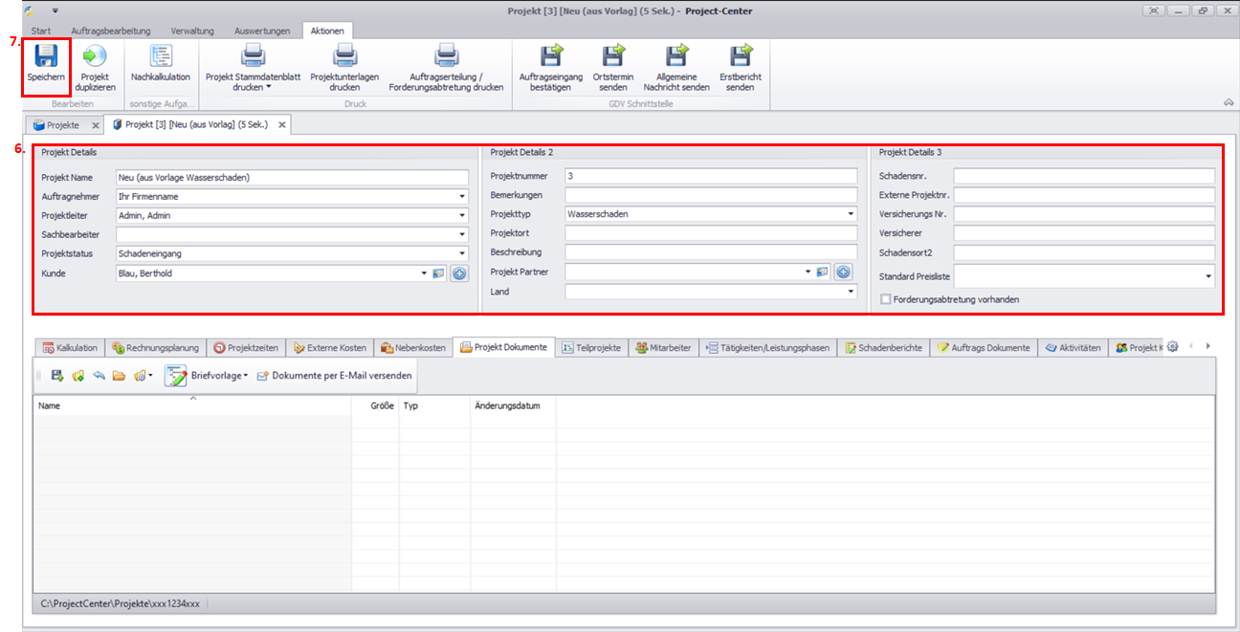
Task: Enable the Forderungsabtretung vorhanden checkbox
Action: 885,299
